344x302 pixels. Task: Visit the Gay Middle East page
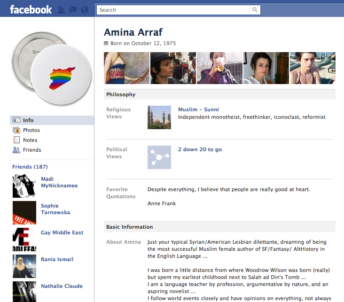click(x=62, y=232)
